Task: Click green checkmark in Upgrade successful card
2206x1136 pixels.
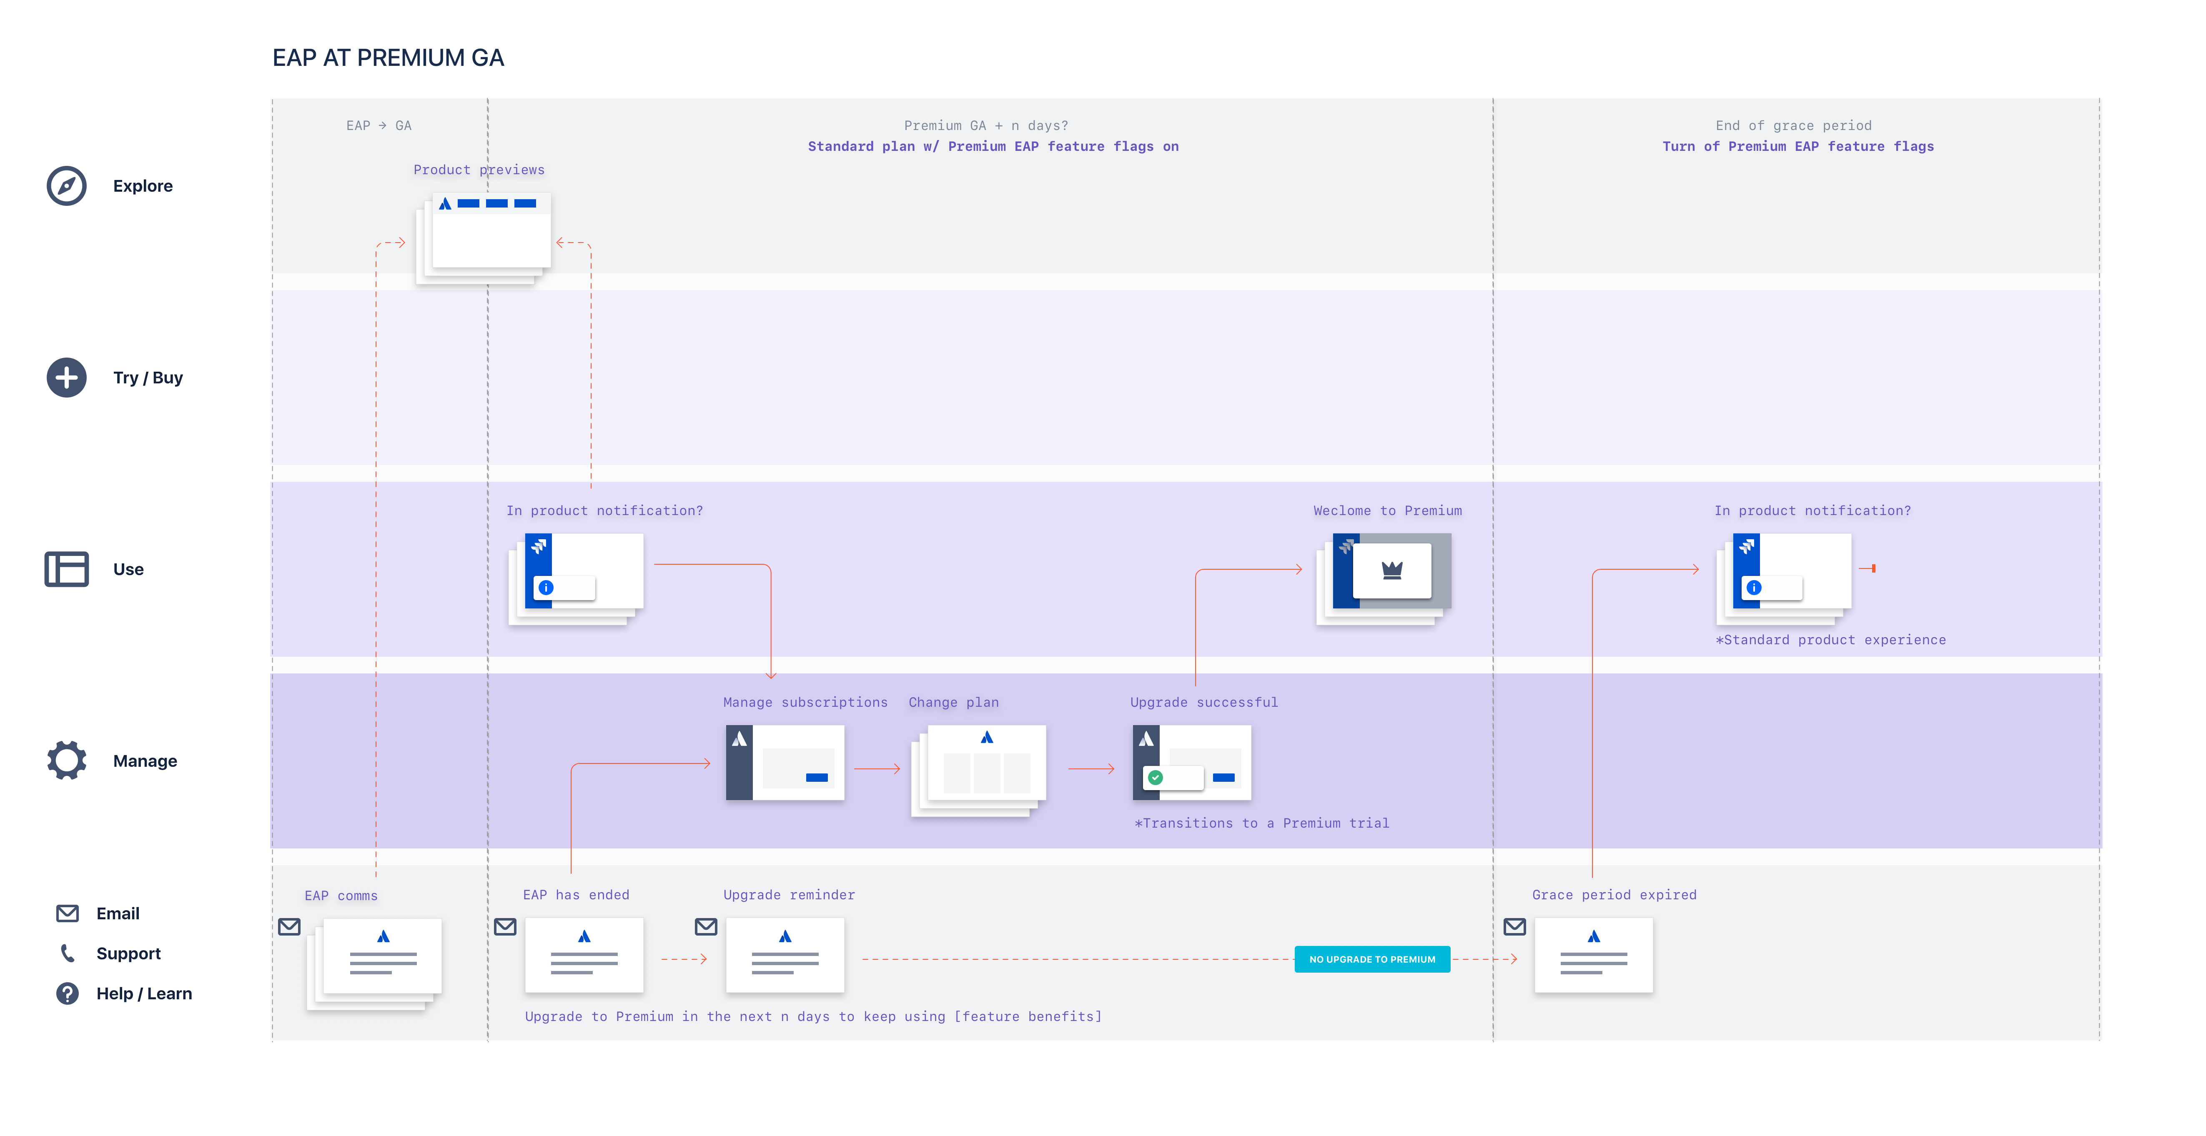Action: pyautogui.click(x=1155, y=777)
